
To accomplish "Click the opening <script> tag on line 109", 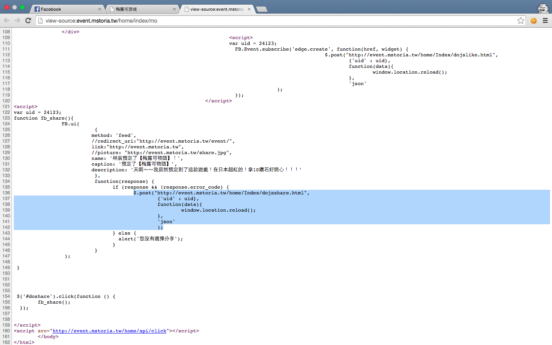I will pyautogui.click(x=241, y=38).
